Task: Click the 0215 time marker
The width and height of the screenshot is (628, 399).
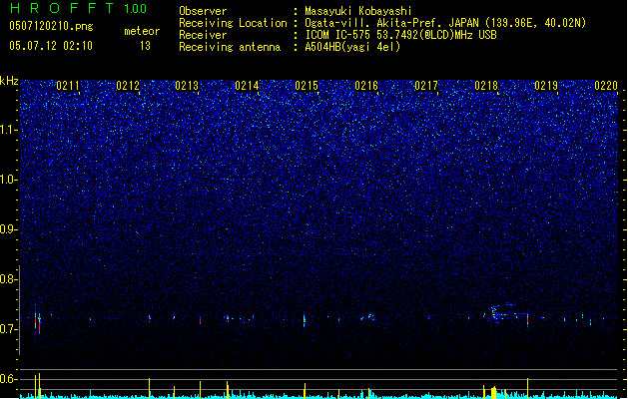Action: click(x=307, y=86)
